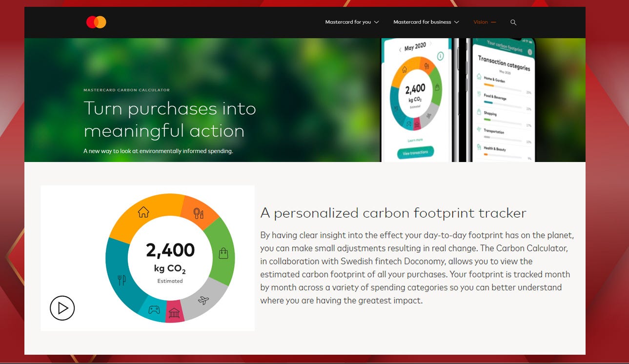The width and height of the screenshot is (629, 364).
Task: Click the Home & Garden progress bar
Action: [503, 87]
